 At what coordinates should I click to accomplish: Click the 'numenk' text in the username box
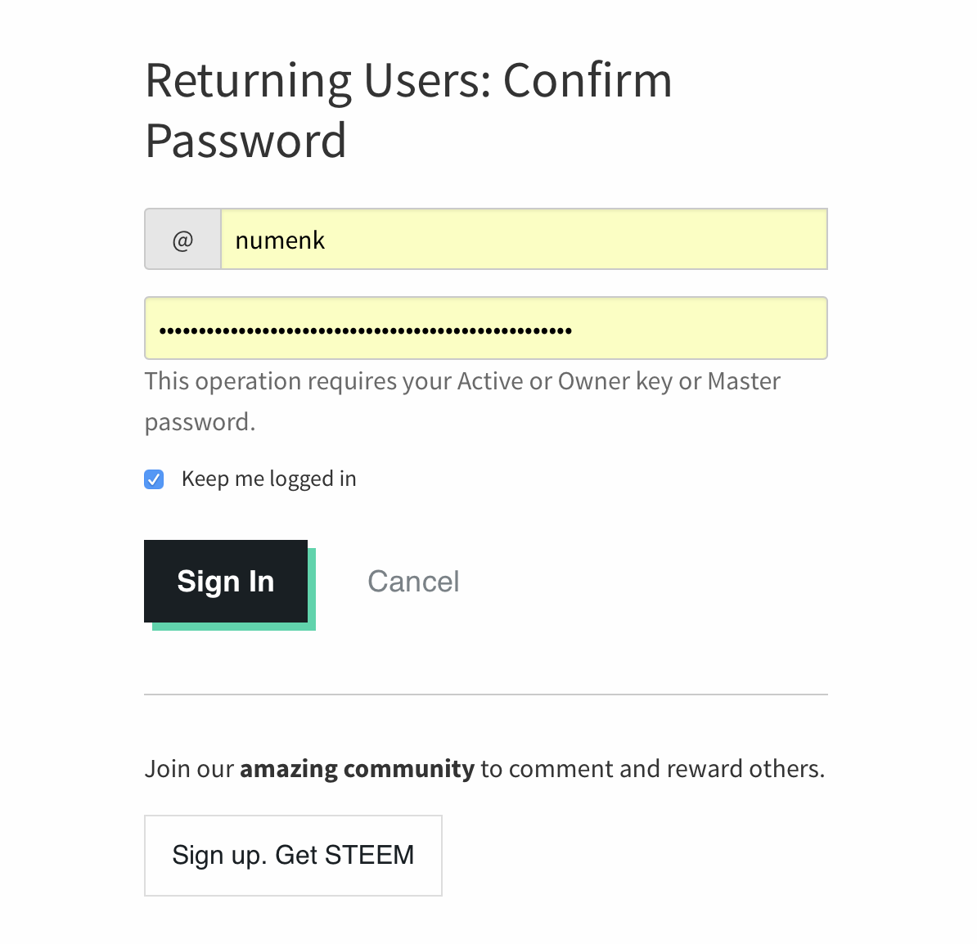pyautogui.click(x=280, y=240)
